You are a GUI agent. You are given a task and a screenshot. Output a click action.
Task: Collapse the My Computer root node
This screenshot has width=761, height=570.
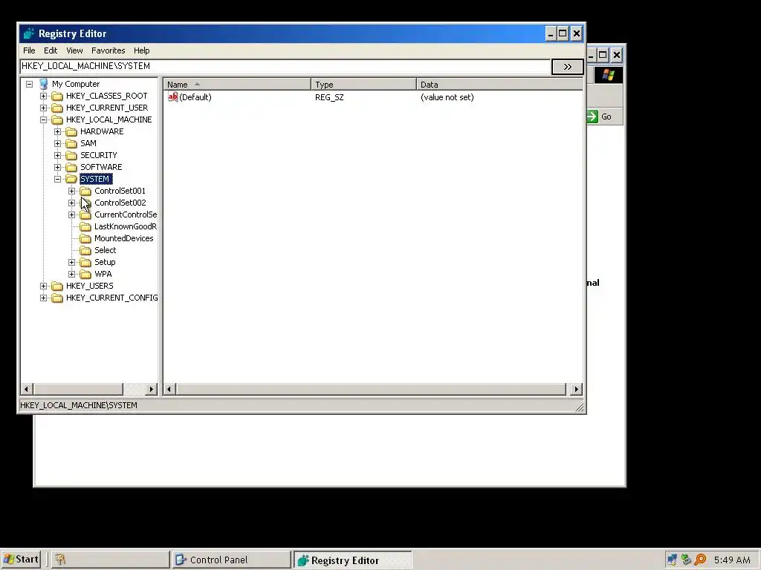(30, 84)
